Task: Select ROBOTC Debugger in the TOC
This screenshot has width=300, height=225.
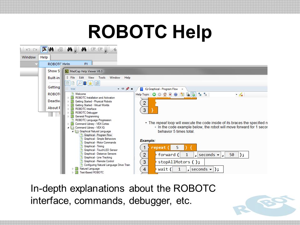Action: [87, 113]
